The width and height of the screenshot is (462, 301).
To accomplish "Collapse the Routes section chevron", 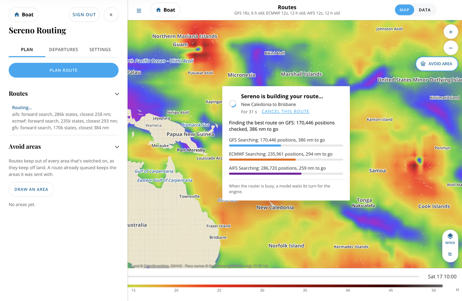I will pos(117,94).
